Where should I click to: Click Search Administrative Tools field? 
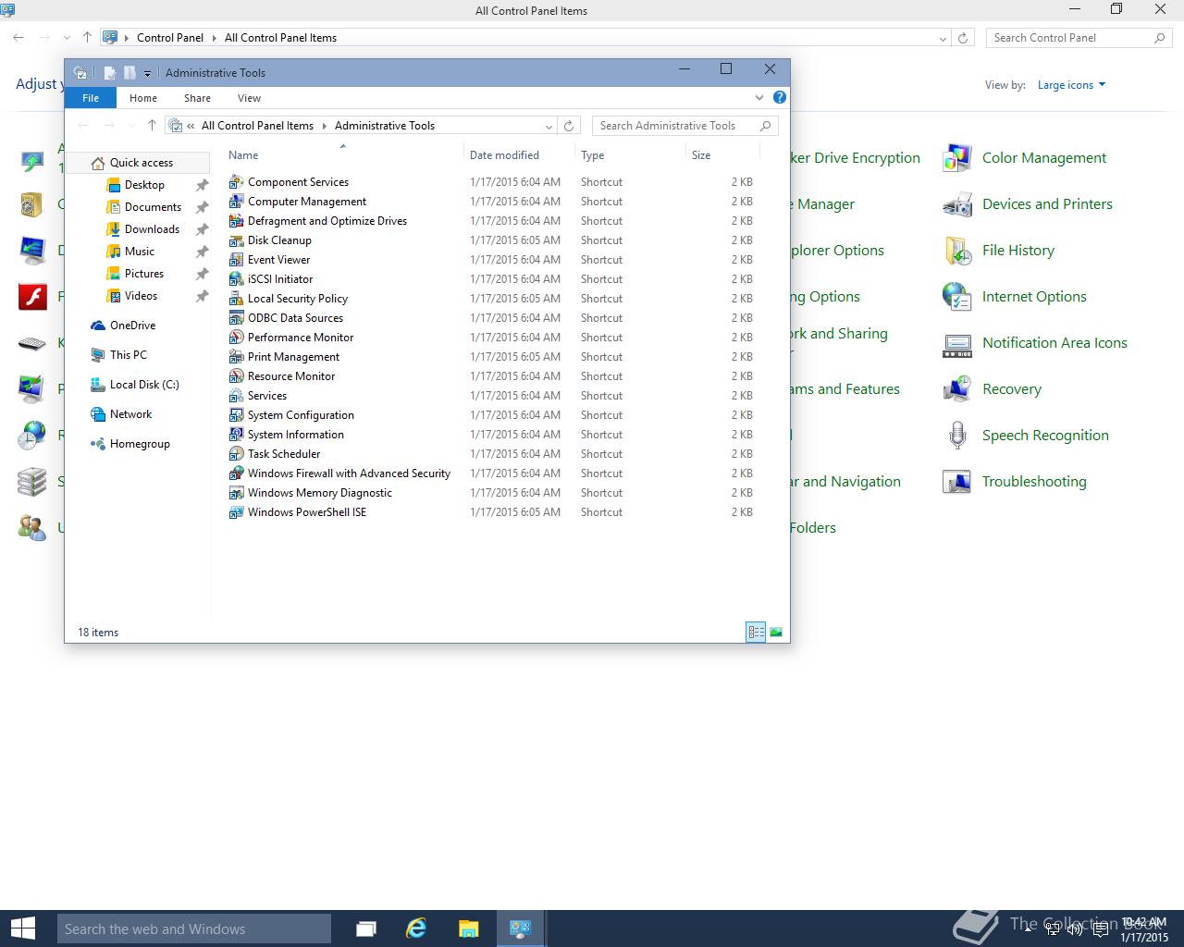684,126
